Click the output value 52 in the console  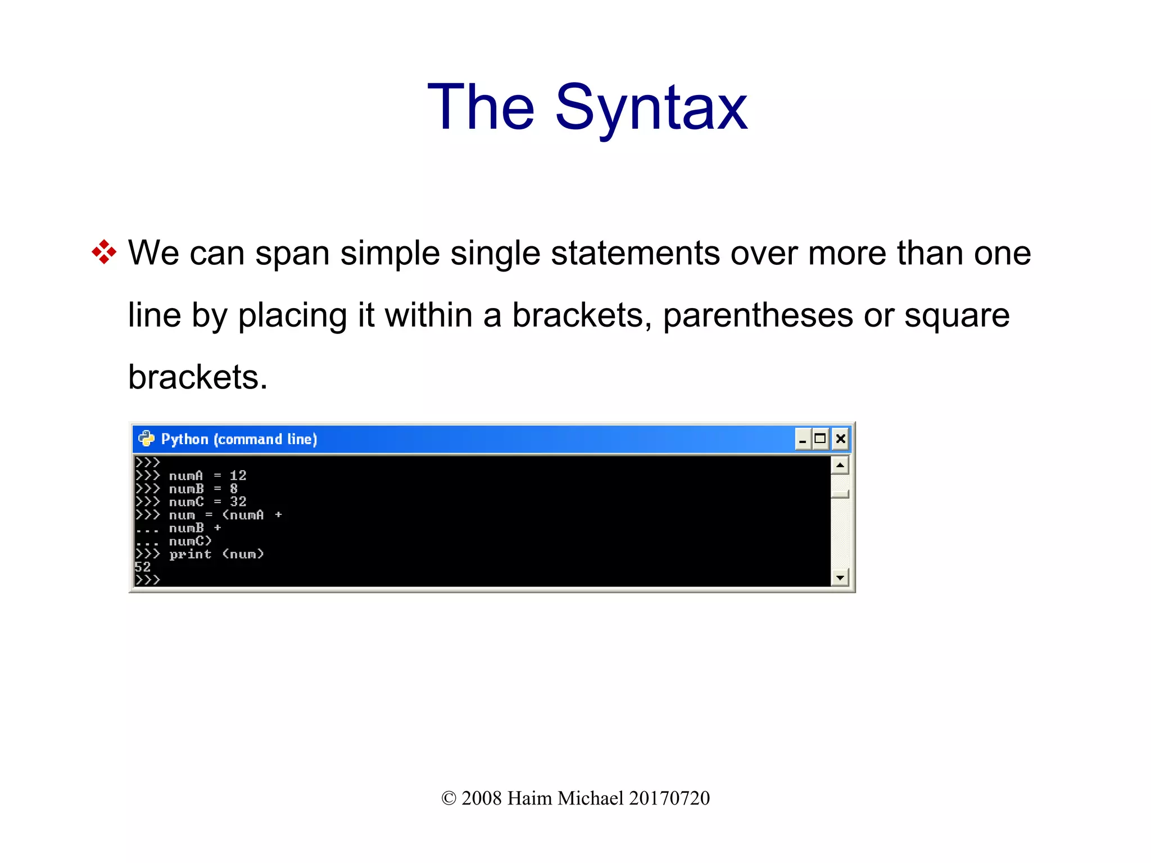tap(143, 567)
